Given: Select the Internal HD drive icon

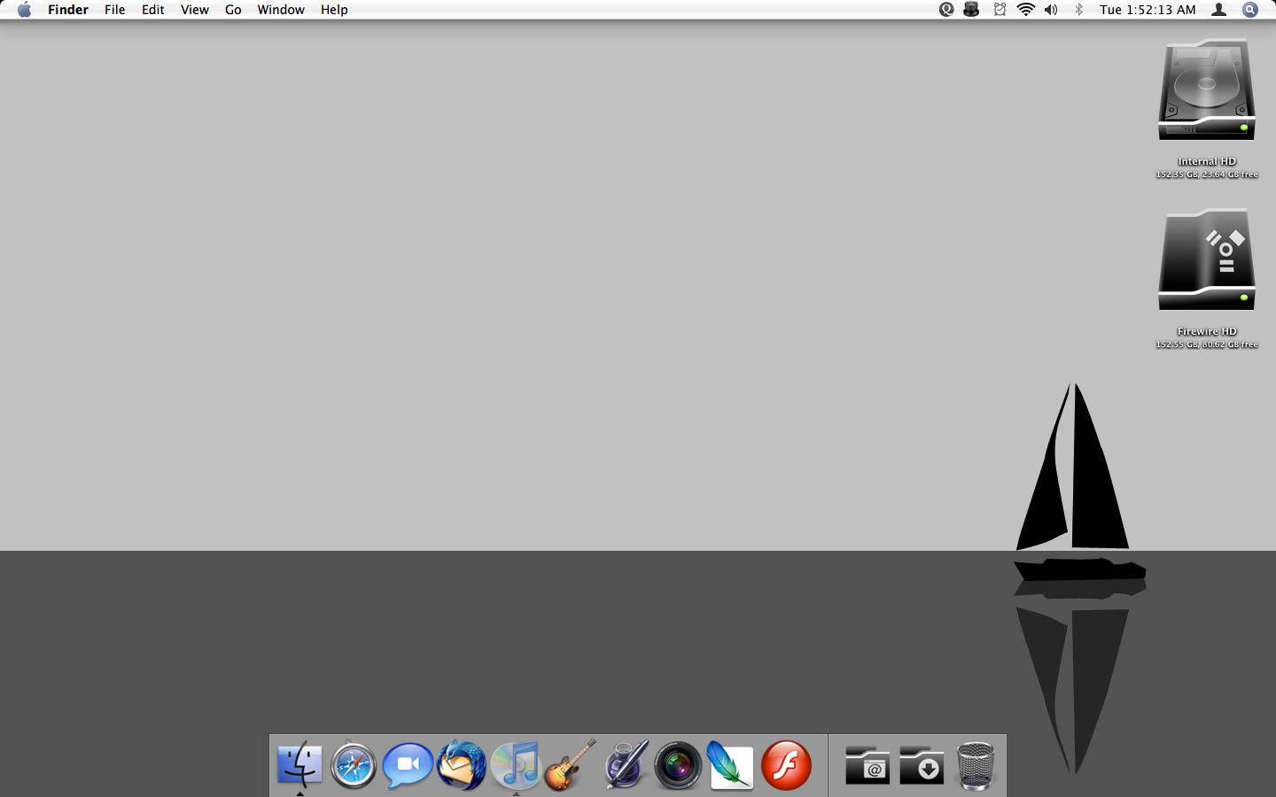Looking at the screenshot, I should click(x=1207, y=89).
